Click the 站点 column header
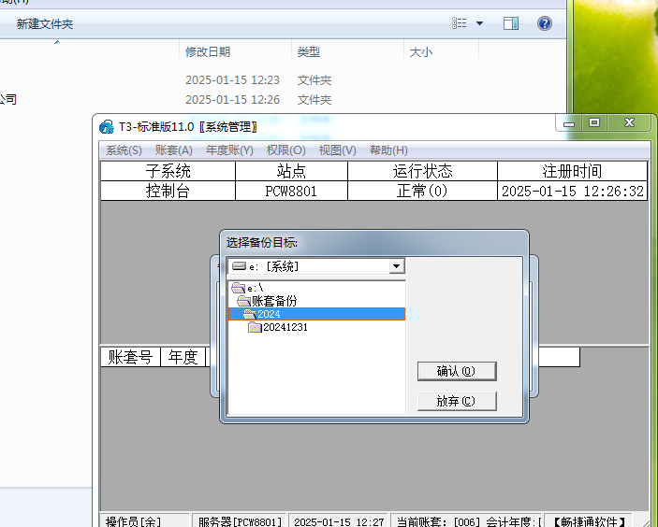Screen dimensions: 658x527 (292, 171)
